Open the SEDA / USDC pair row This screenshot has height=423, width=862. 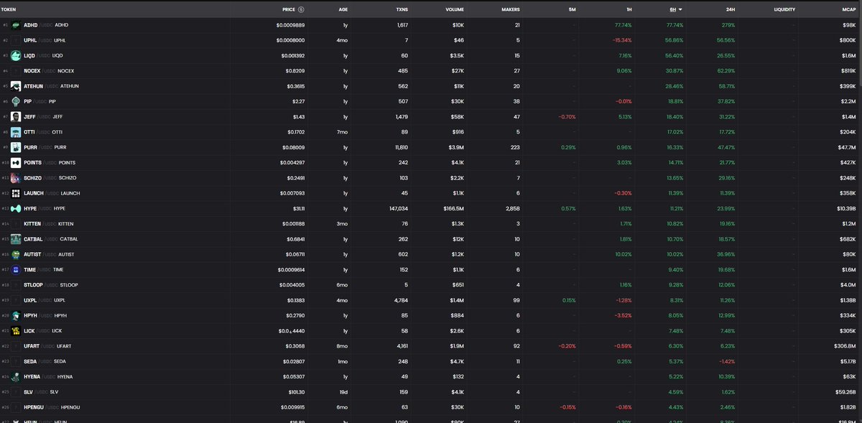click(431, 361)
